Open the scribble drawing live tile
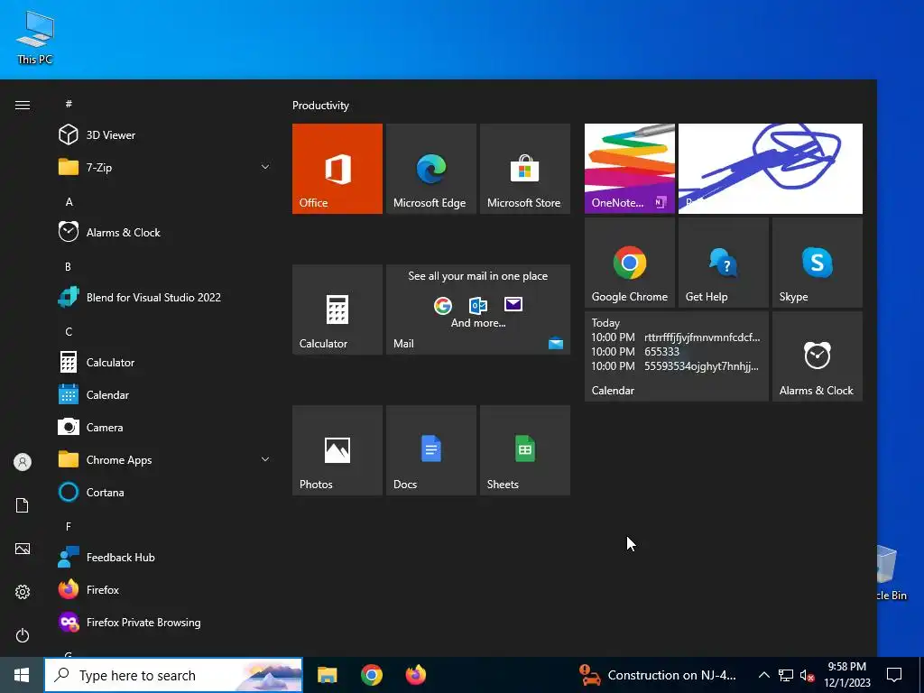This screenshot has height=693, width=924. (x=771, y=169)
